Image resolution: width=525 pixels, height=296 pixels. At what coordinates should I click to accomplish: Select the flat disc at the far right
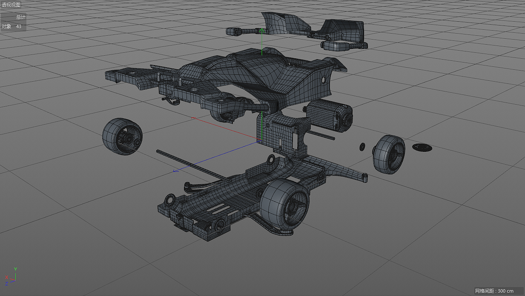422,147
